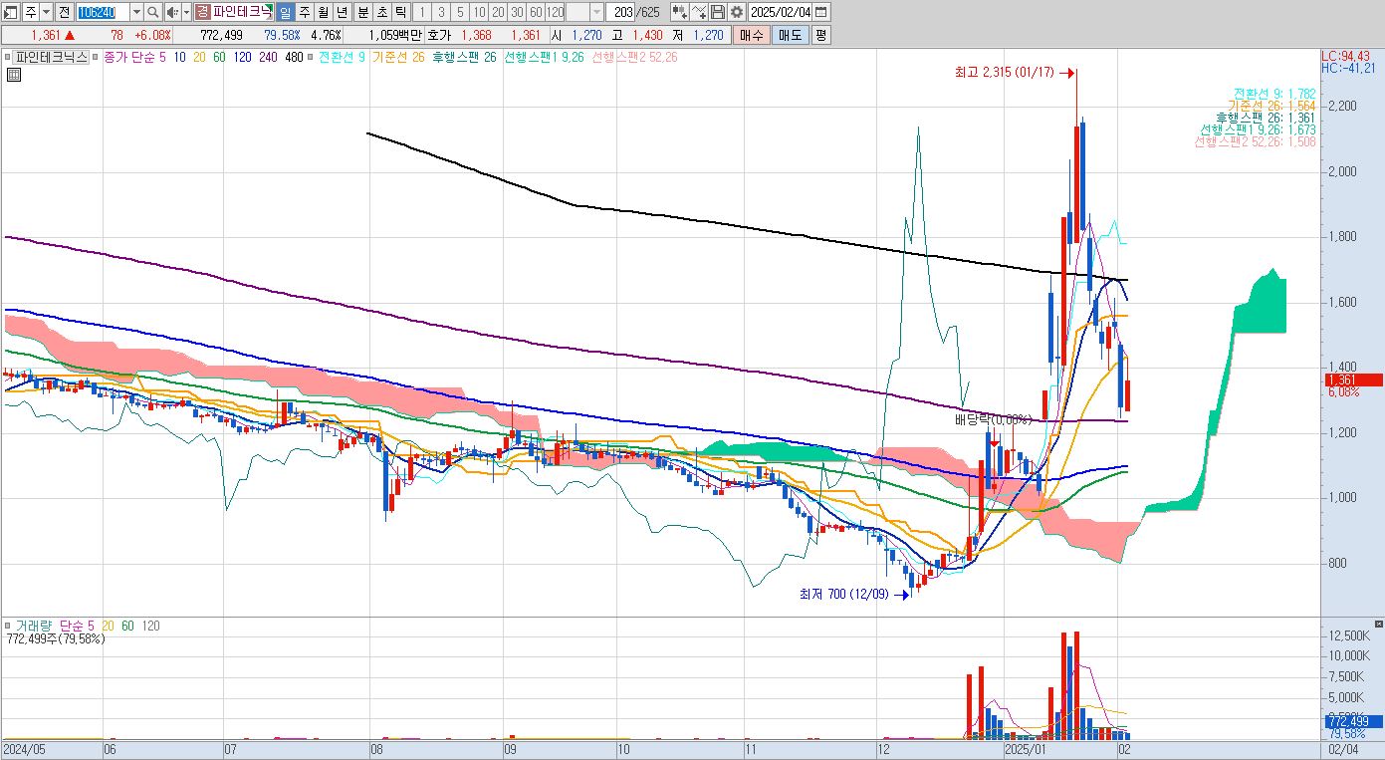Open the dropdown arrow beside the speaker
1385x760 pixels.
tap(186, 12)
